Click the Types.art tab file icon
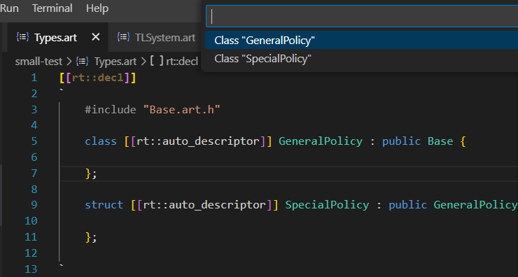This screenshot has height=277, width=518. tap(22, 37)
